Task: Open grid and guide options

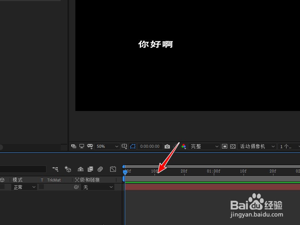Action: (x=124, y=146)
